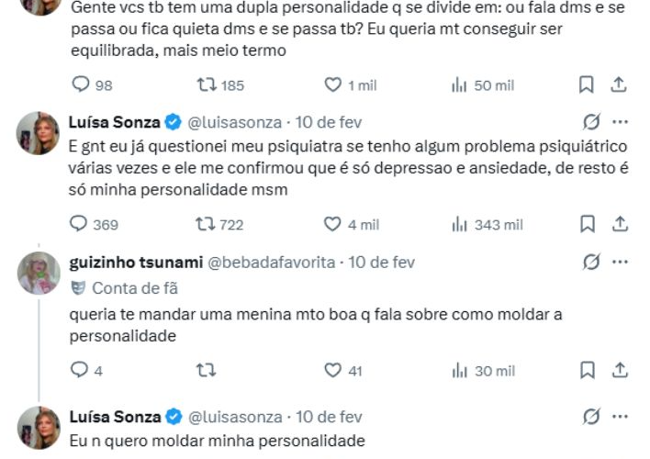The width and height of the screenshot is (650, 459).
Task: Open more options on guizinho tsunami reply
Action: click(620, 263)
